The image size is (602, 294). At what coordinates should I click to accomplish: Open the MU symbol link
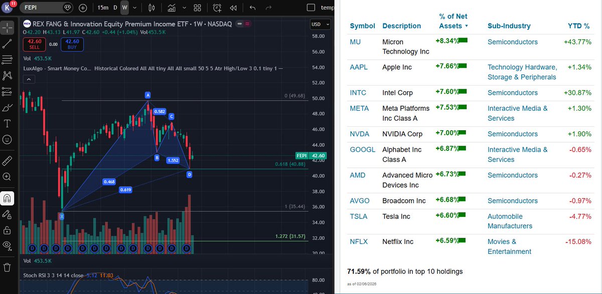[x=355, y=42]
